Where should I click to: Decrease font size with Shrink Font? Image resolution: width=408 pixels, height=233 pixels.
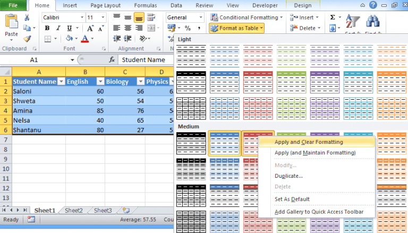coord(101,28)
